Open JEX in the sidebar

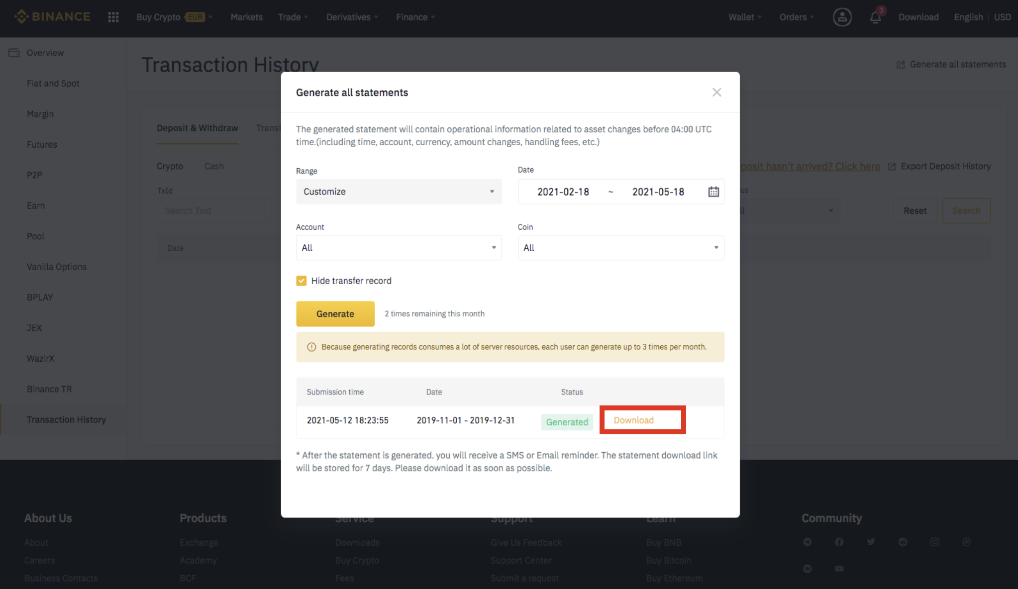pos(34,328)
